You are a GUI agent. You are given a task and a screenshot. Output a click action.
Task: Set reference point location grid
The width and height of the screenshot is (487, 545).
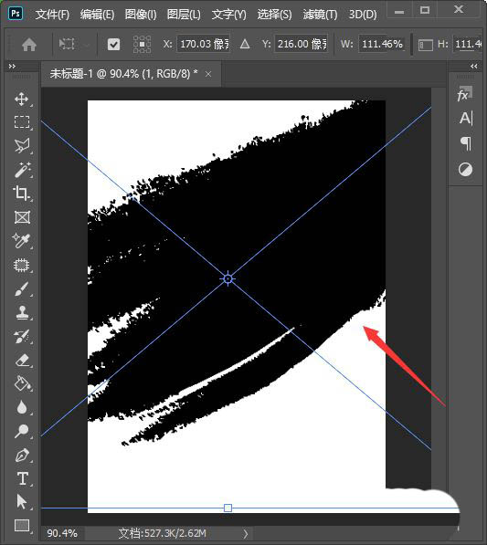click(x=142, y=44)
